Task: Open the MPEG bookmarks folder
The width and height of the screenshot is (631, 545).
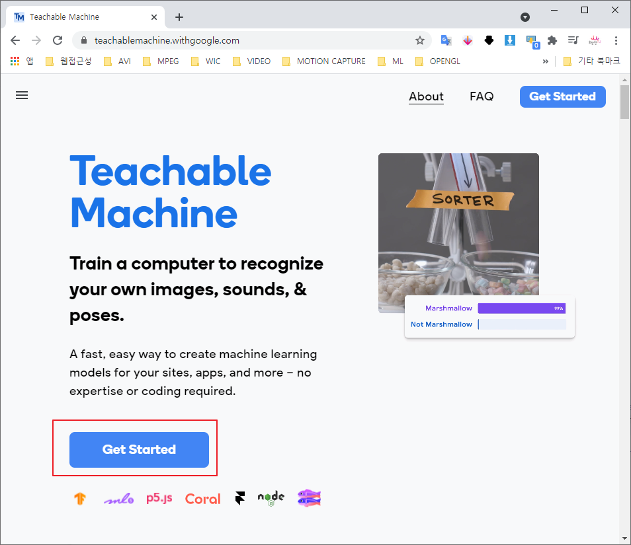Action: point(161,61)
